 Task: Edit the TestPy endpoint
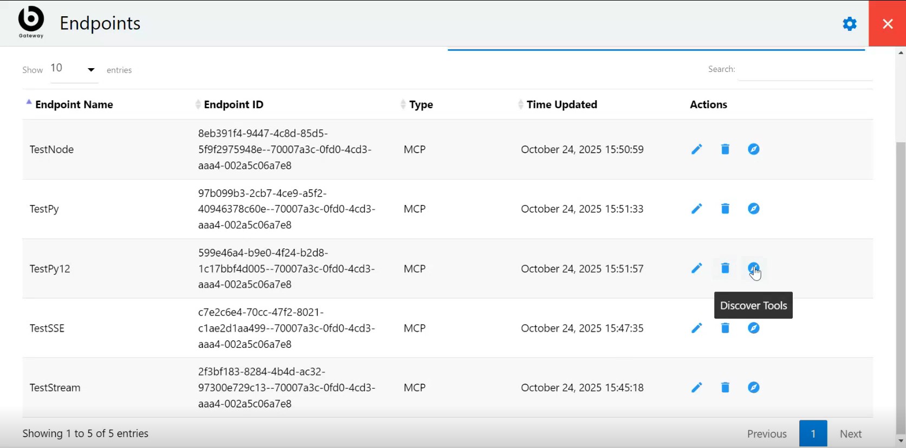697,209
